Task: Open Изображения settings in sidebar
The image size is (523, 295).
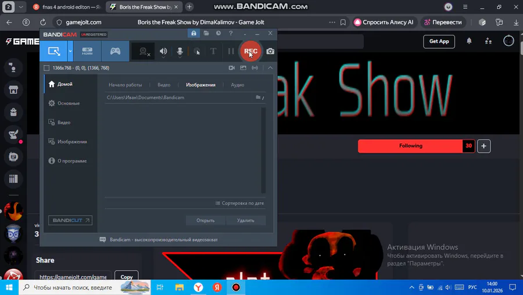Action: 70,142
